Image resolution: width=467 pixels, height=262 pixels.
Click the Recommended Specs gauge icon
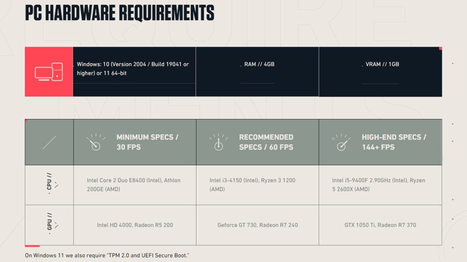tap(218, 142)
